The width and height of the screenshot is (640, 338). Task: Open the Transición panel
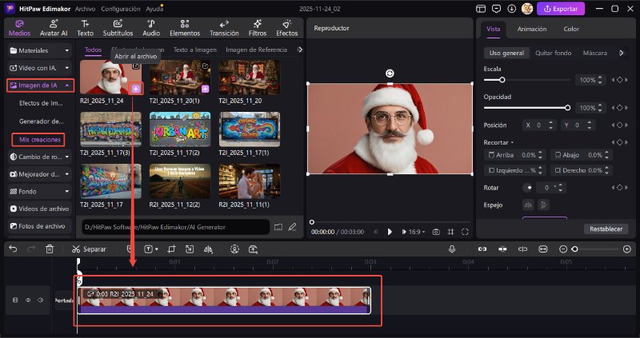[x=224, y=28]
